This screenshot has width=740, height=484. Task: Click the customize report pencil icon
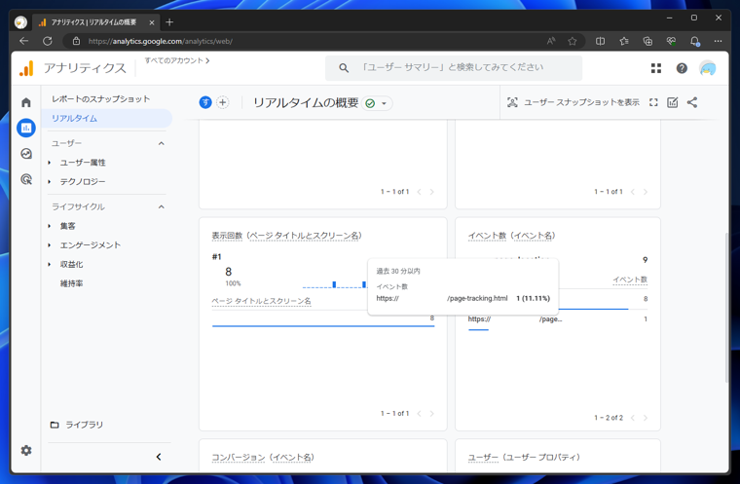coord(673,102)
